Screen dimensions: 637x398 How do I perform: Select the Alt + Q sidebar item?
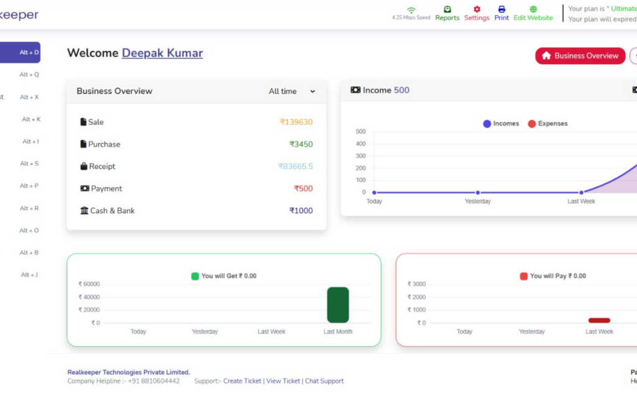pos(29,75)
